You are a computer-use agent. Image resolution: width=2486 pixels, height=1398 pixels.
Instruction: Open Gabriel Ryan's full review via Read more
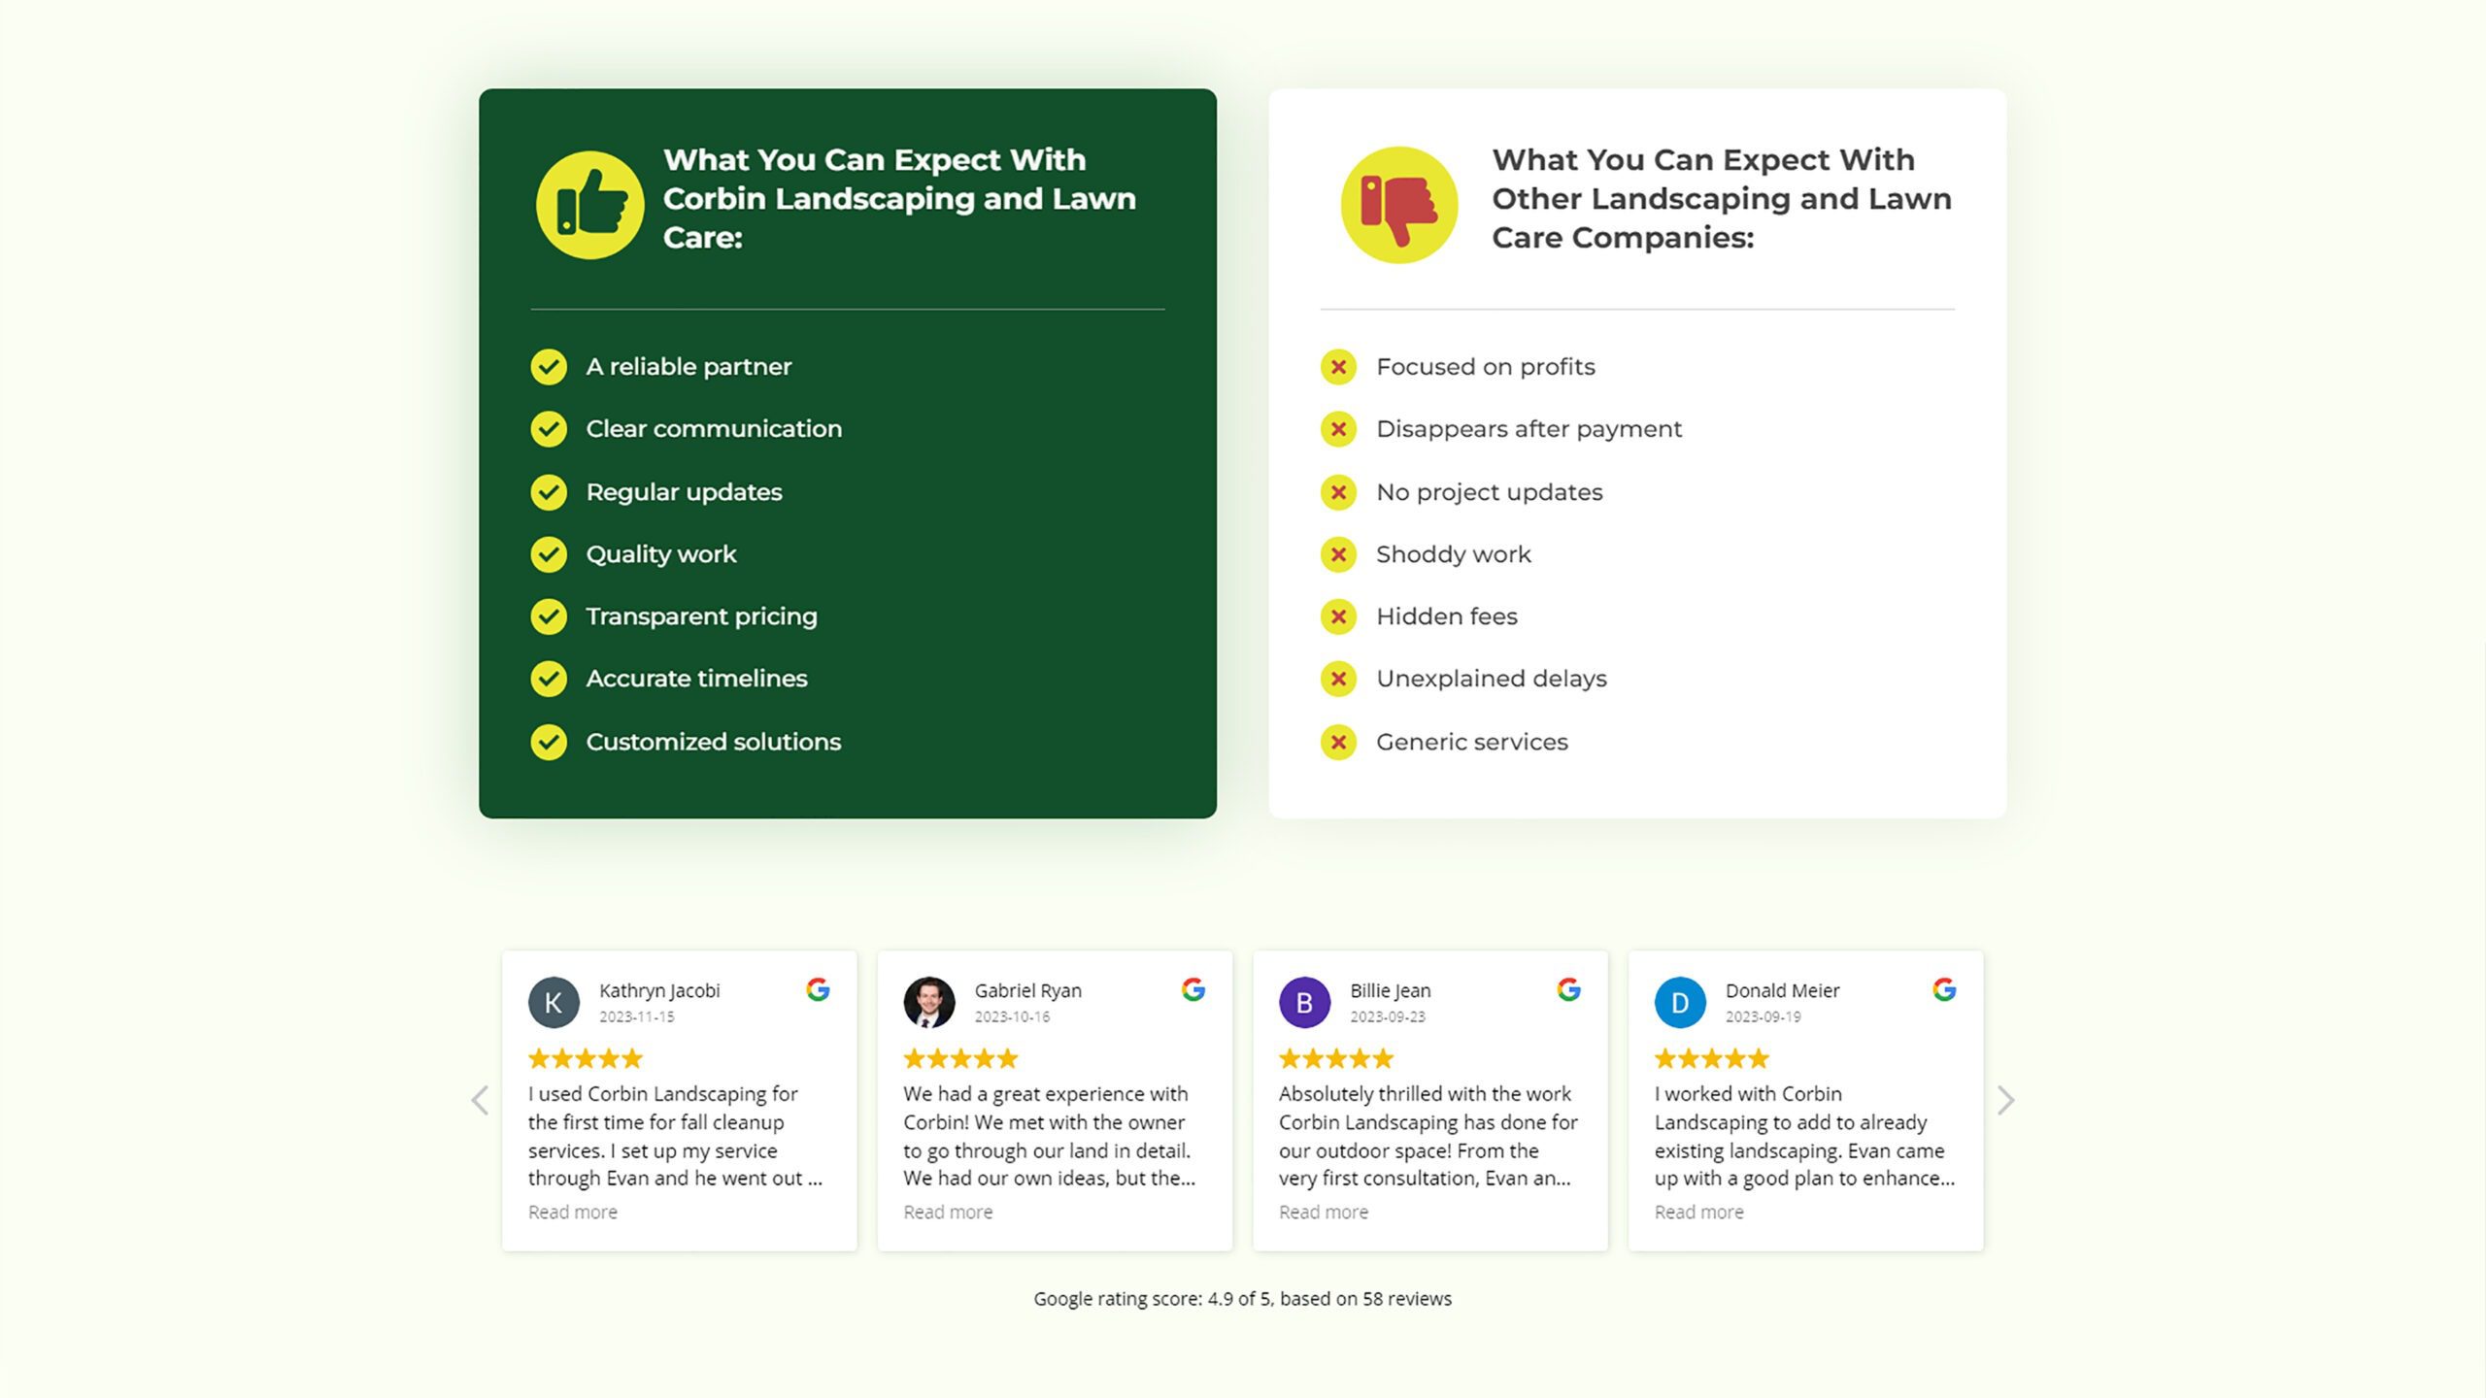948,1212
